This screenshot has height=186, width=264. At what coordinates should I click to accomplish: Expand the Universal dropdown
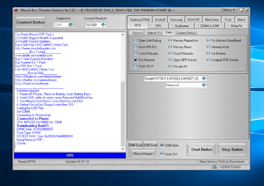(204, 85)
